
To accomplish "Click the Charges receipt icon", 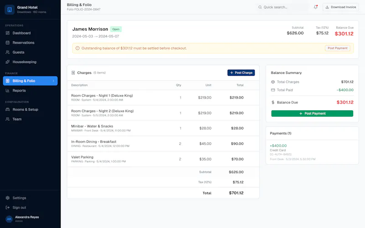I will tap(73, 73).
